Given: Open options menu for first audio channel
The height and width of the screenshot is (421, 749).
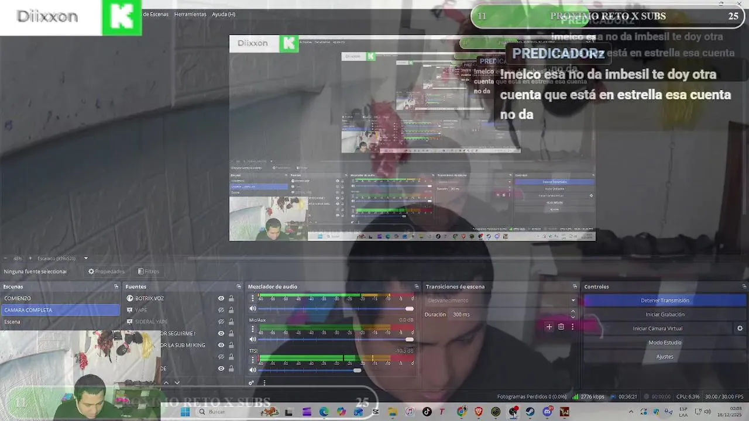Looking at the screenshot, I should pyautogui.click(x=253, y=298).
